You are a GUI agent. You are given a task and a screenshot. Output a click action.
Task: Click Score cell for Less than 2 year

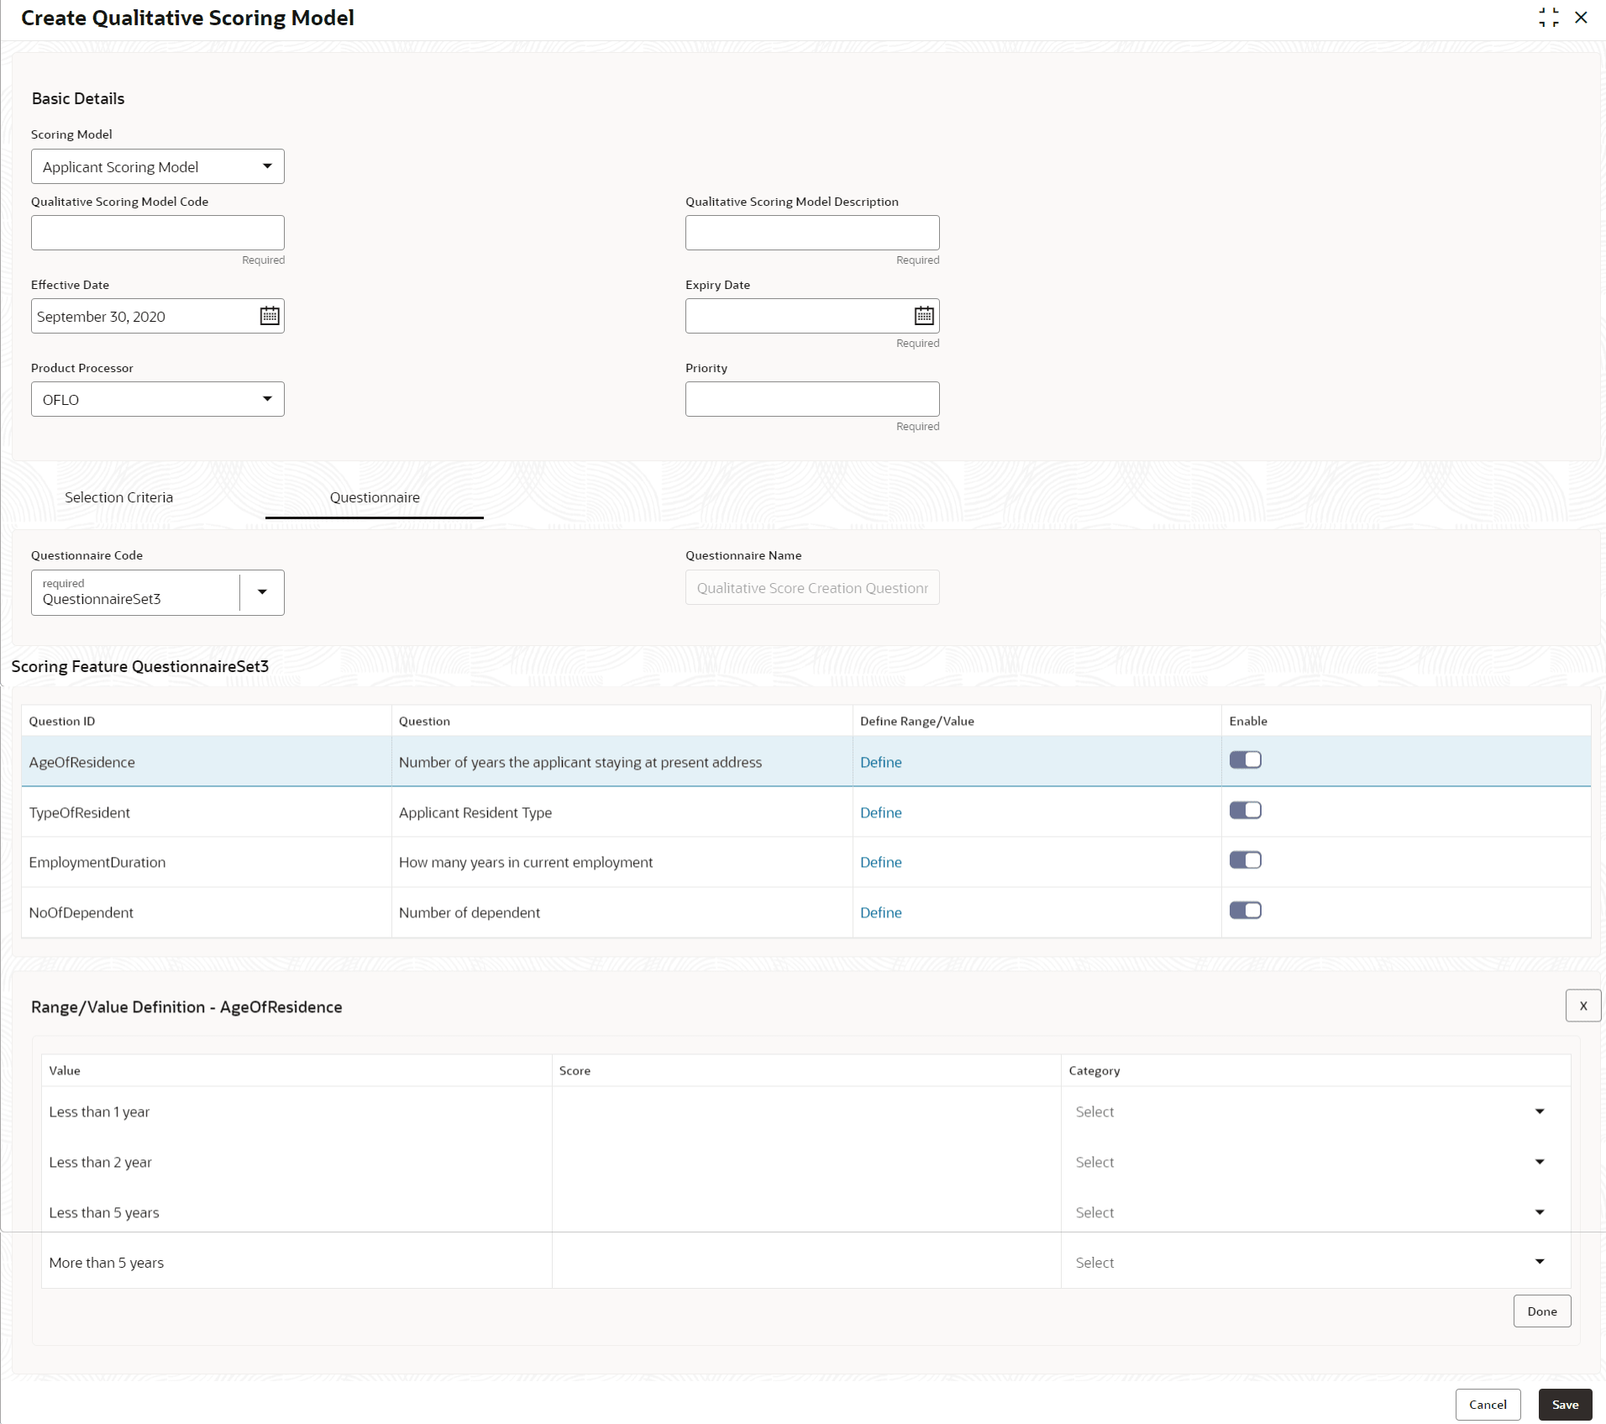coord(806,1162)
